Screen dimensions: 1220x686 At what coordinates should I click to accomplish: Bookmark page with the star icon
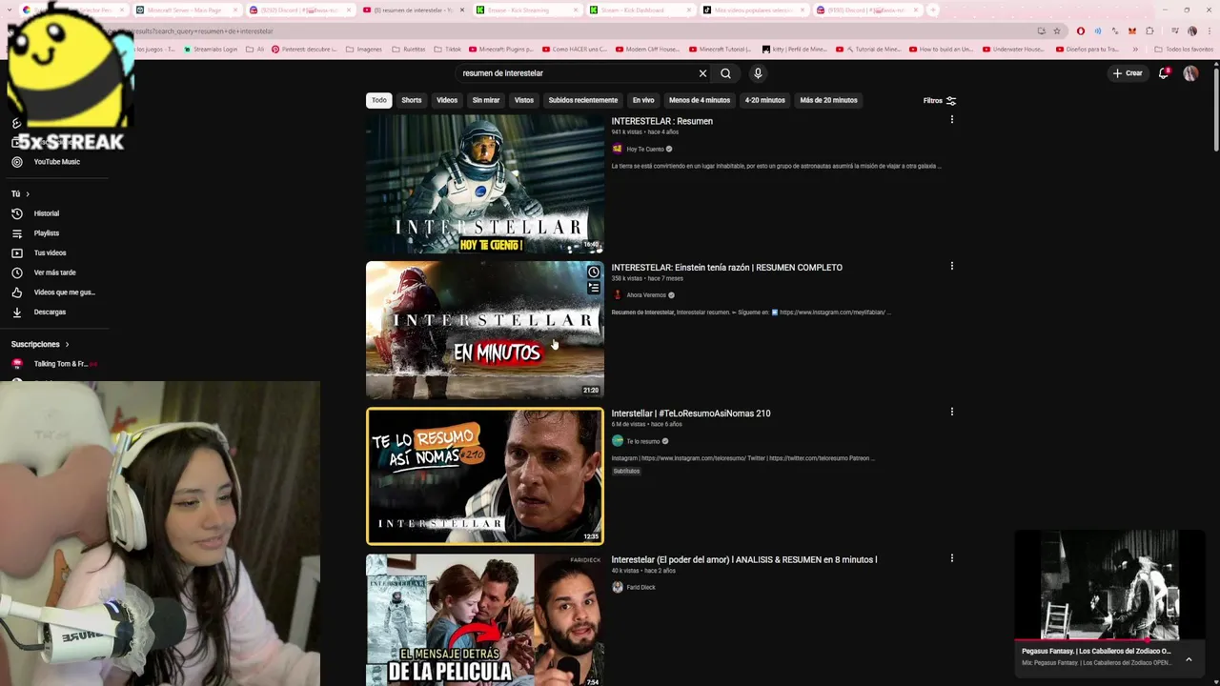(x=1057, y=31)
